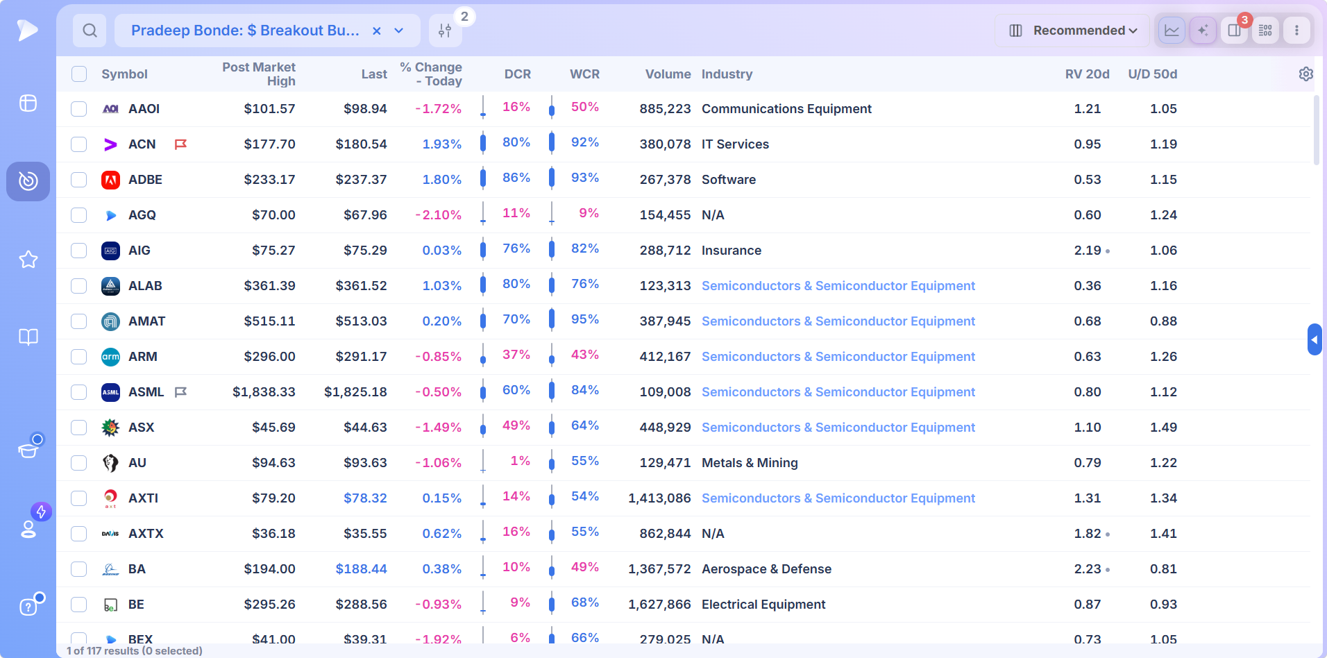Expand the Pradeep Bonde screener dropdown chevron
Viewport: 1327px width, 658px height.
[399, 31]
